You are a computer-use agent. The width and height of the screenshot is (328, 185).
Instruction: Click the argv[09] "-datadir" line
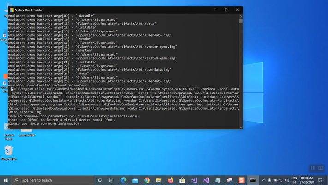pyautogui.click(x=51, y=16)
